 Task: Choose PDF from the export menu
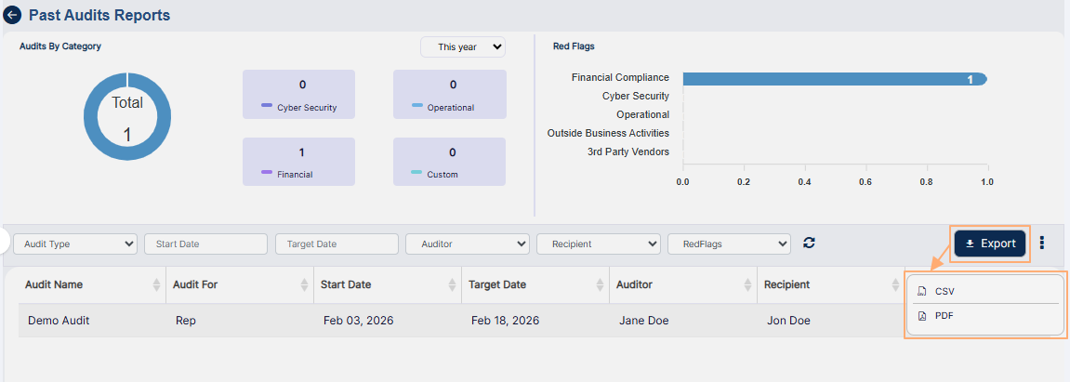click(x=944, y=316)
